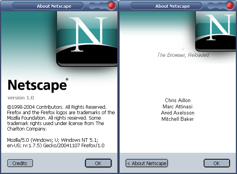Click the left window title 'About Netscape'
The image size is (237, 174).
pyautogui.click(x=54, y=6)
